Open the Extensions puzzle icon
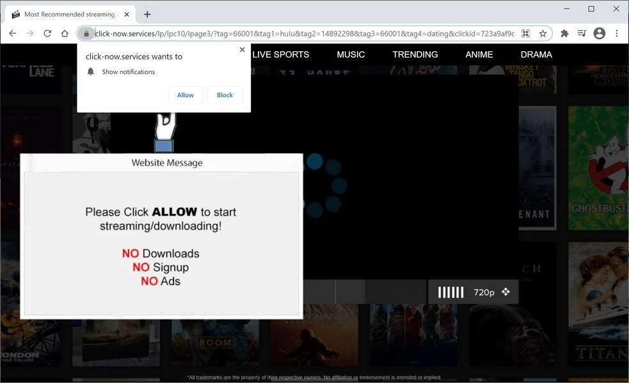 coord(564,33)
